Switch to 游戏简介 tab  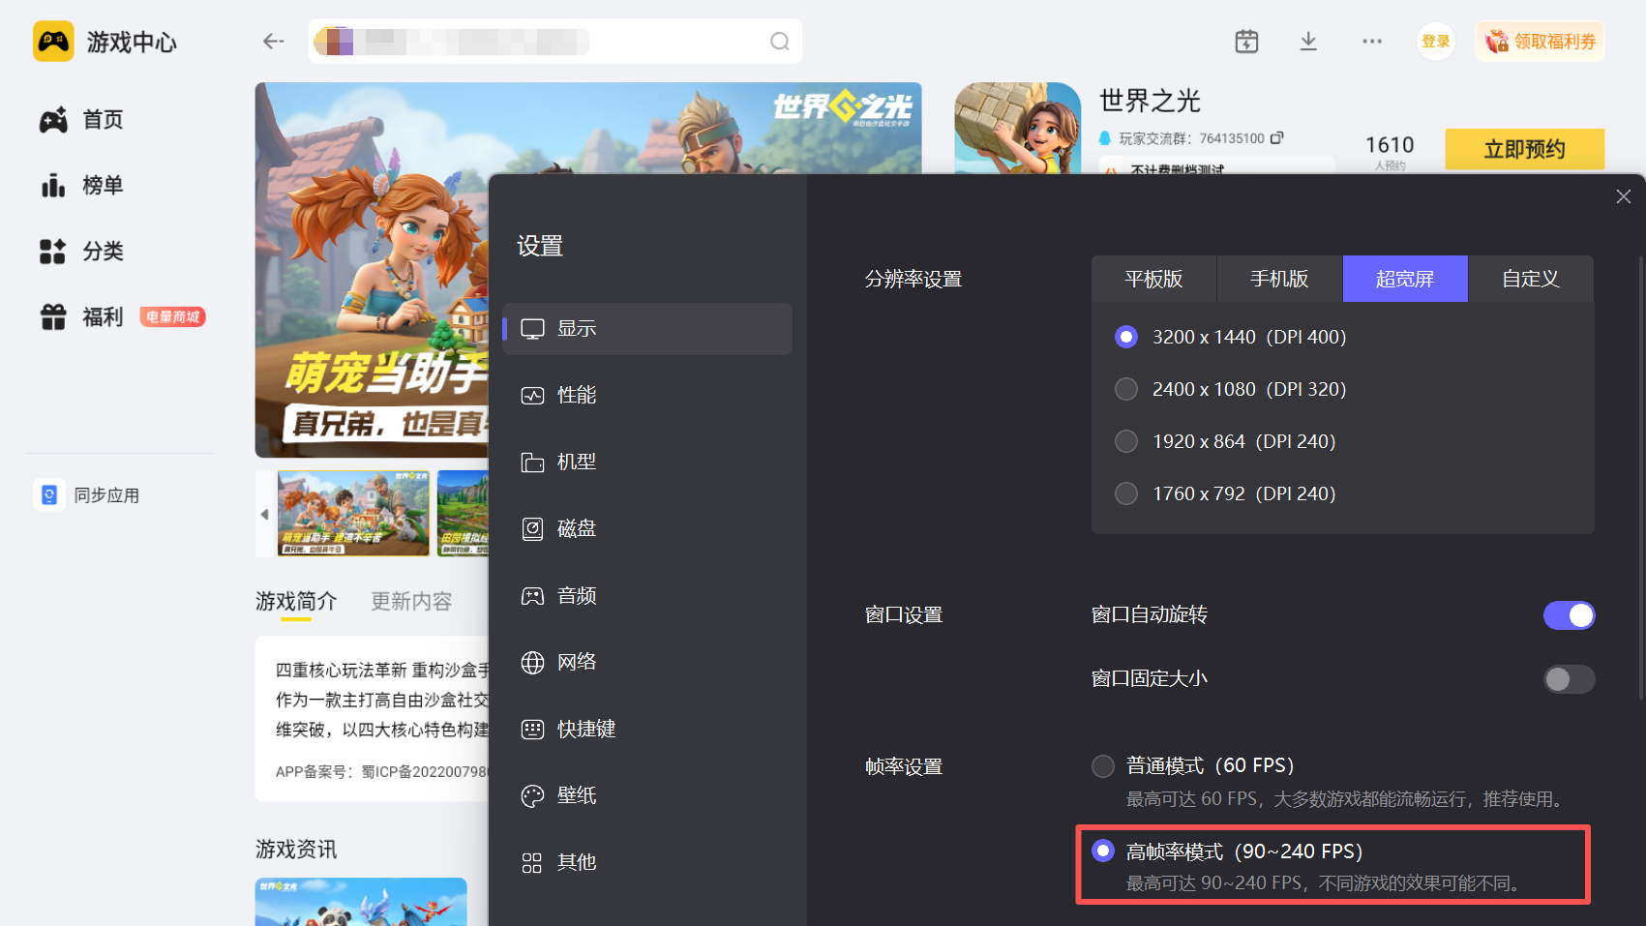296,602
